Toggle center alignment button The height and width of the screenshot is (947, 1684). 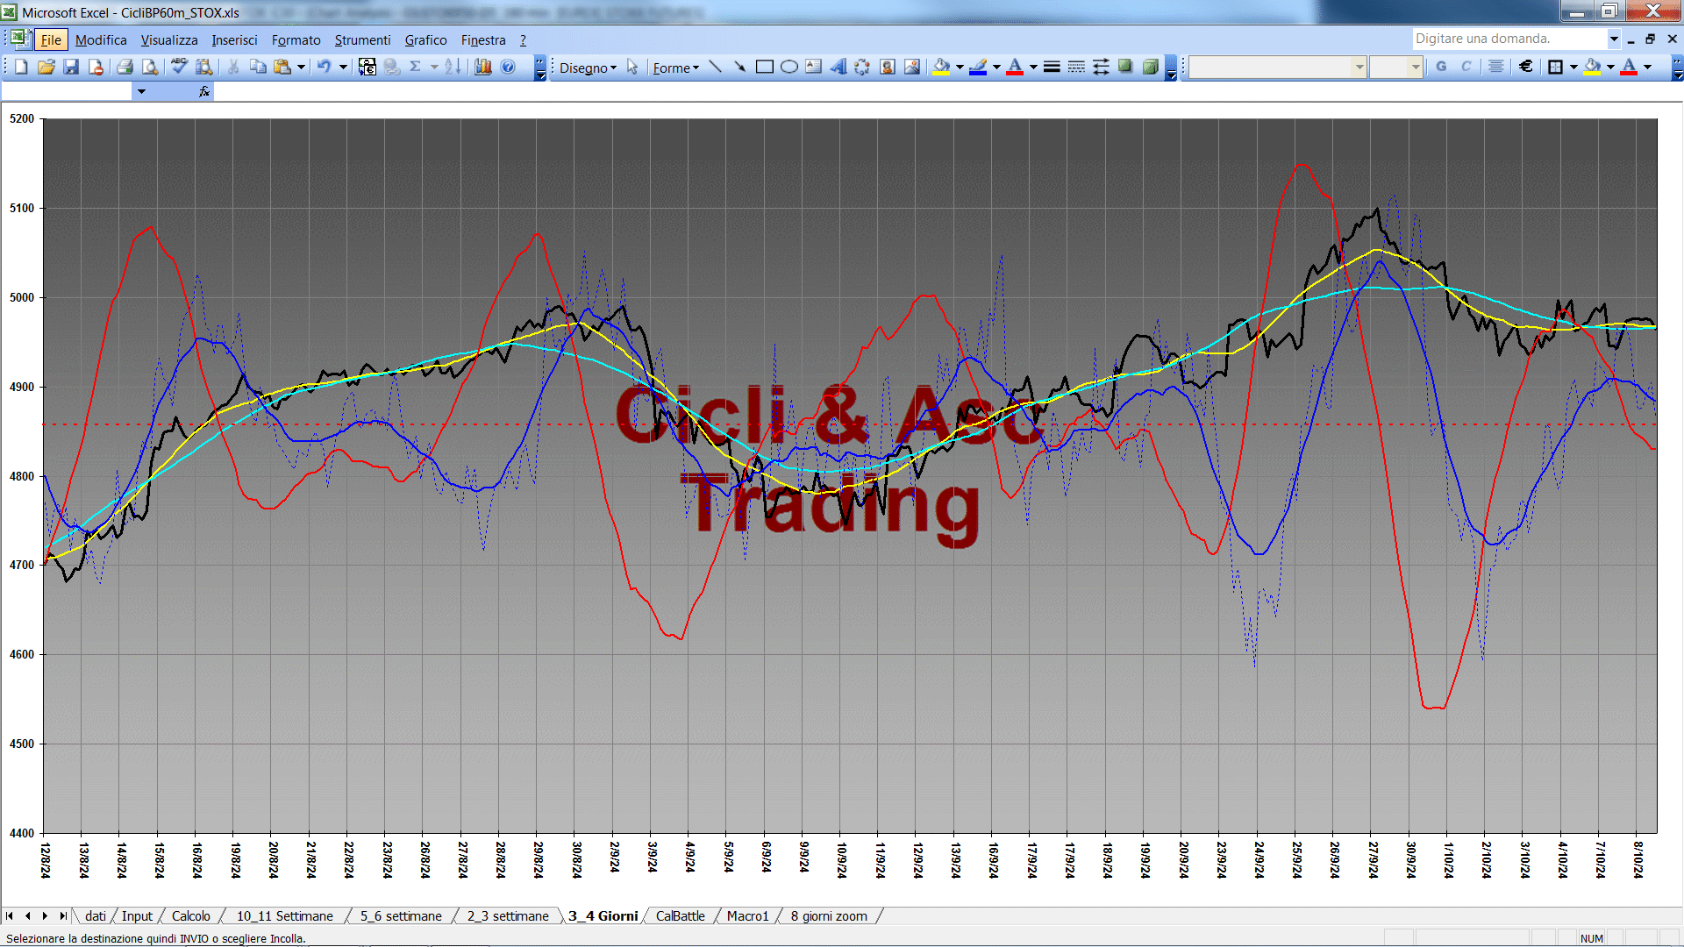coord(1496,67)
